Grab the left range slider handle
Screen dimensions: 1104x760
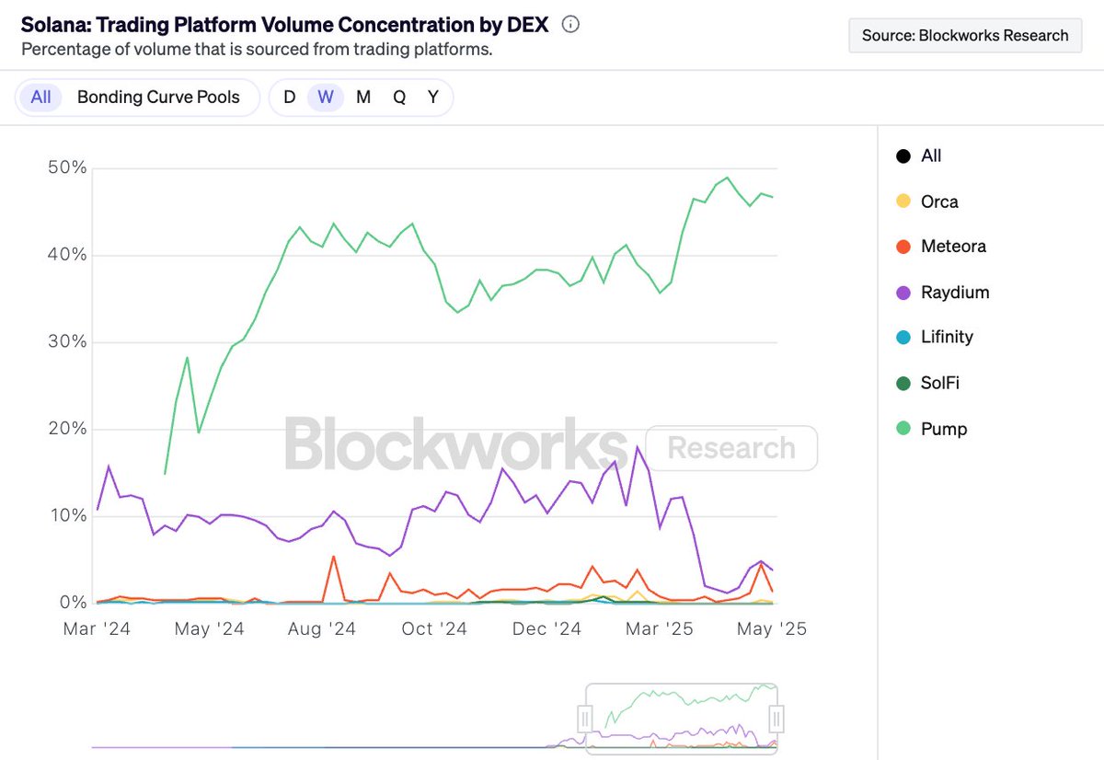pos(584,718)
